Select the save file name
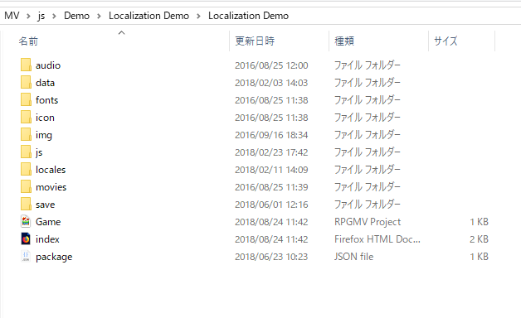This screenshot has width=521, height=318. [x=45, y=205]
